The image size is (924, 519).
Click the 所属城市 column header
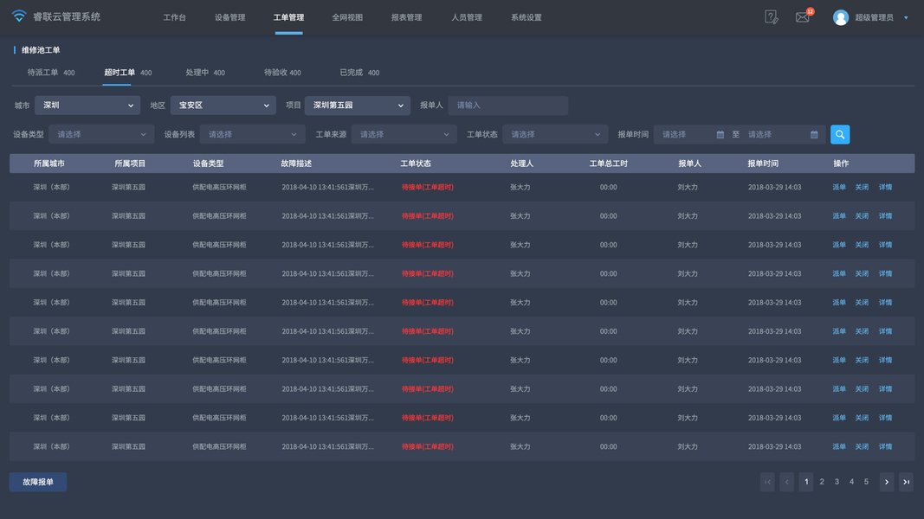coord(48,163)
